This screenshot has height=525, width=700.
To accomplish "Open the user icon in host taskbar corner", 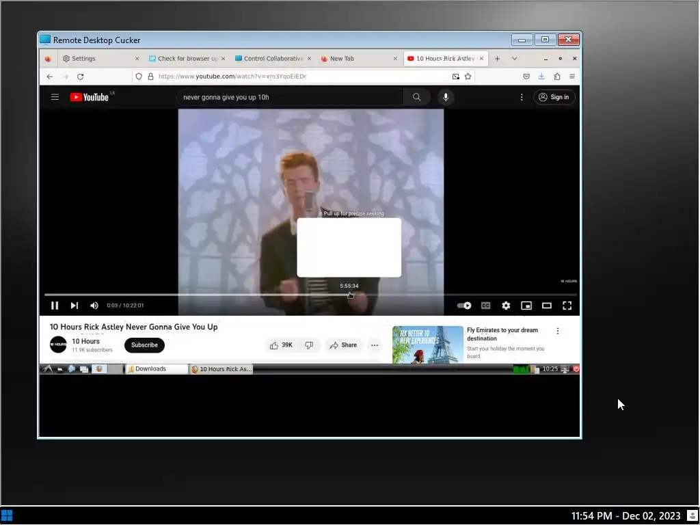I will click(x=692, y=516).
